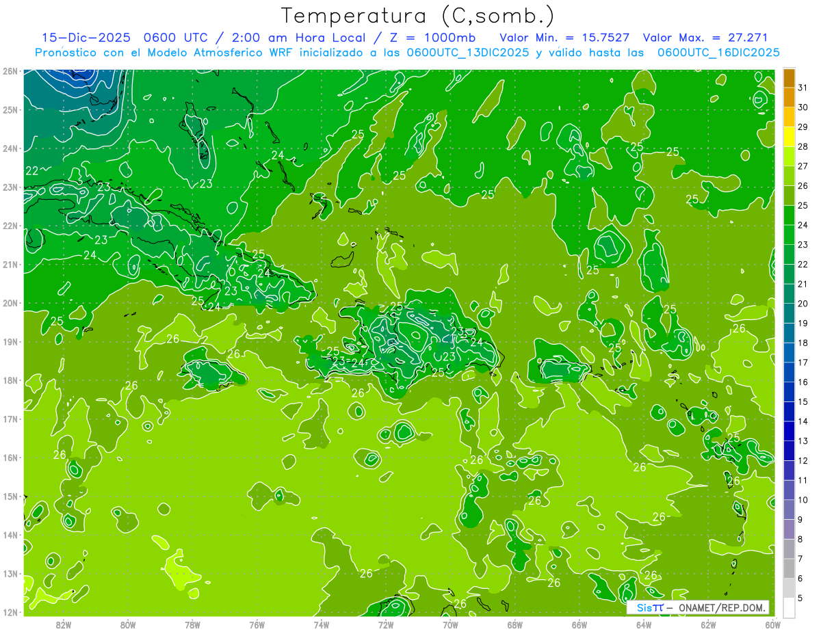This screenshot has height=634, width=821.
Task: Select the 'Z = 1000mb' level text
Action: (x=432, y=38)
